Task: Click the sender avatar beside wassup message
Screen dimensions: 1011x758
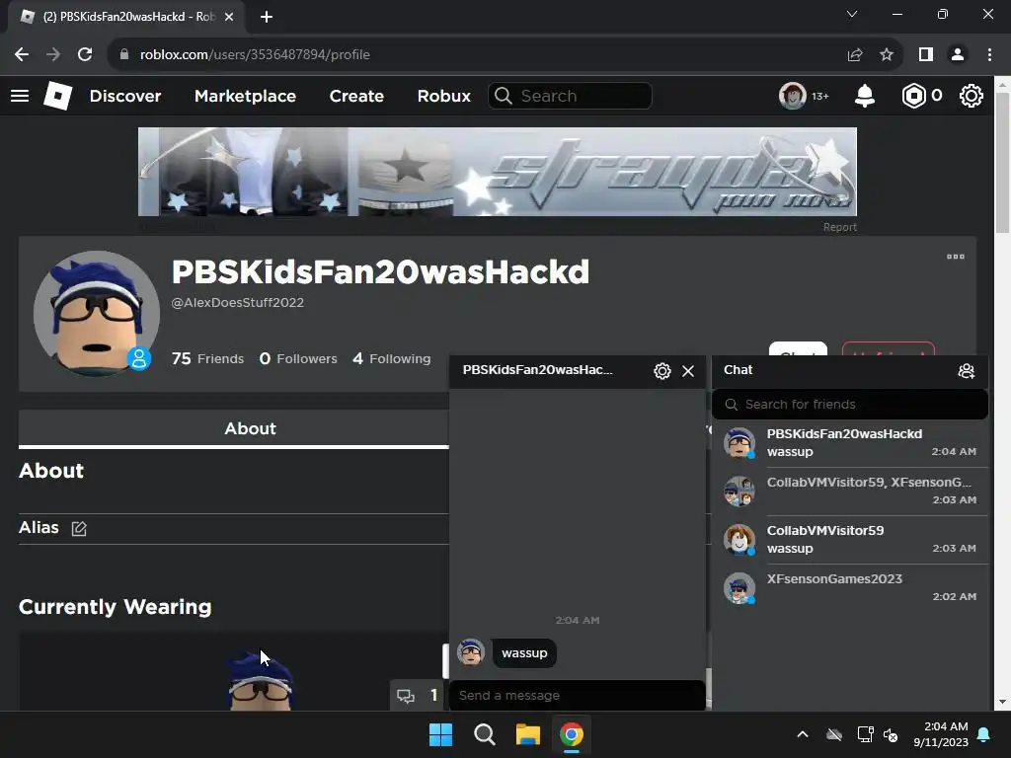Action: tap(471, 652)
